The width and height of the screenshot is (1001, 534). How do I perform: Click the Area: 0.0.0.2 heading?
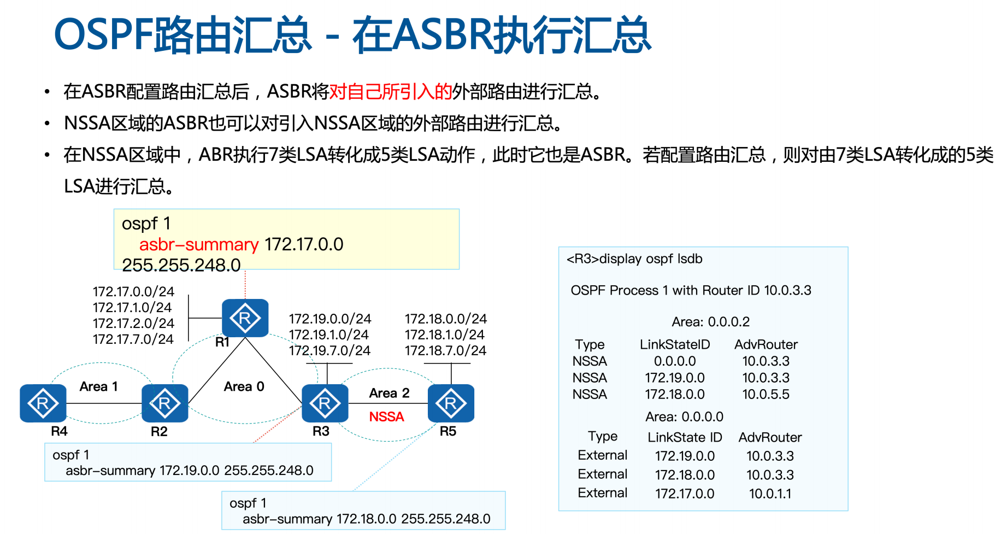coord(710,322)
